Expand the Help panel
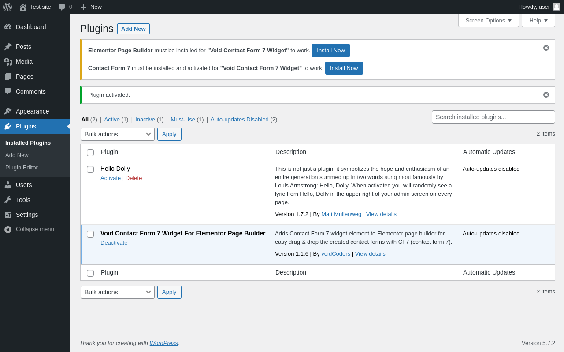This screenshot has height=352, width=564. 538,20
